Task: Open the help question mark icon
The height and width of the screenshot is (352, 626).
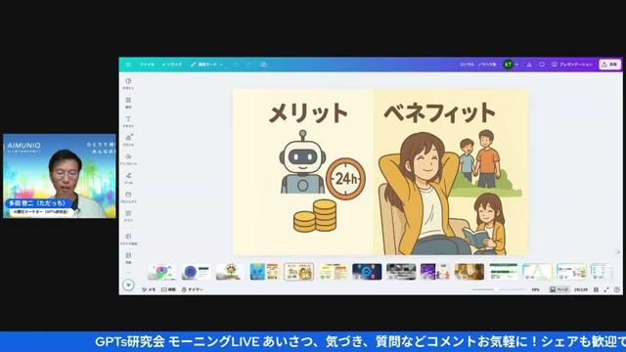Action: pyautogui.click(x=617, y=289)
